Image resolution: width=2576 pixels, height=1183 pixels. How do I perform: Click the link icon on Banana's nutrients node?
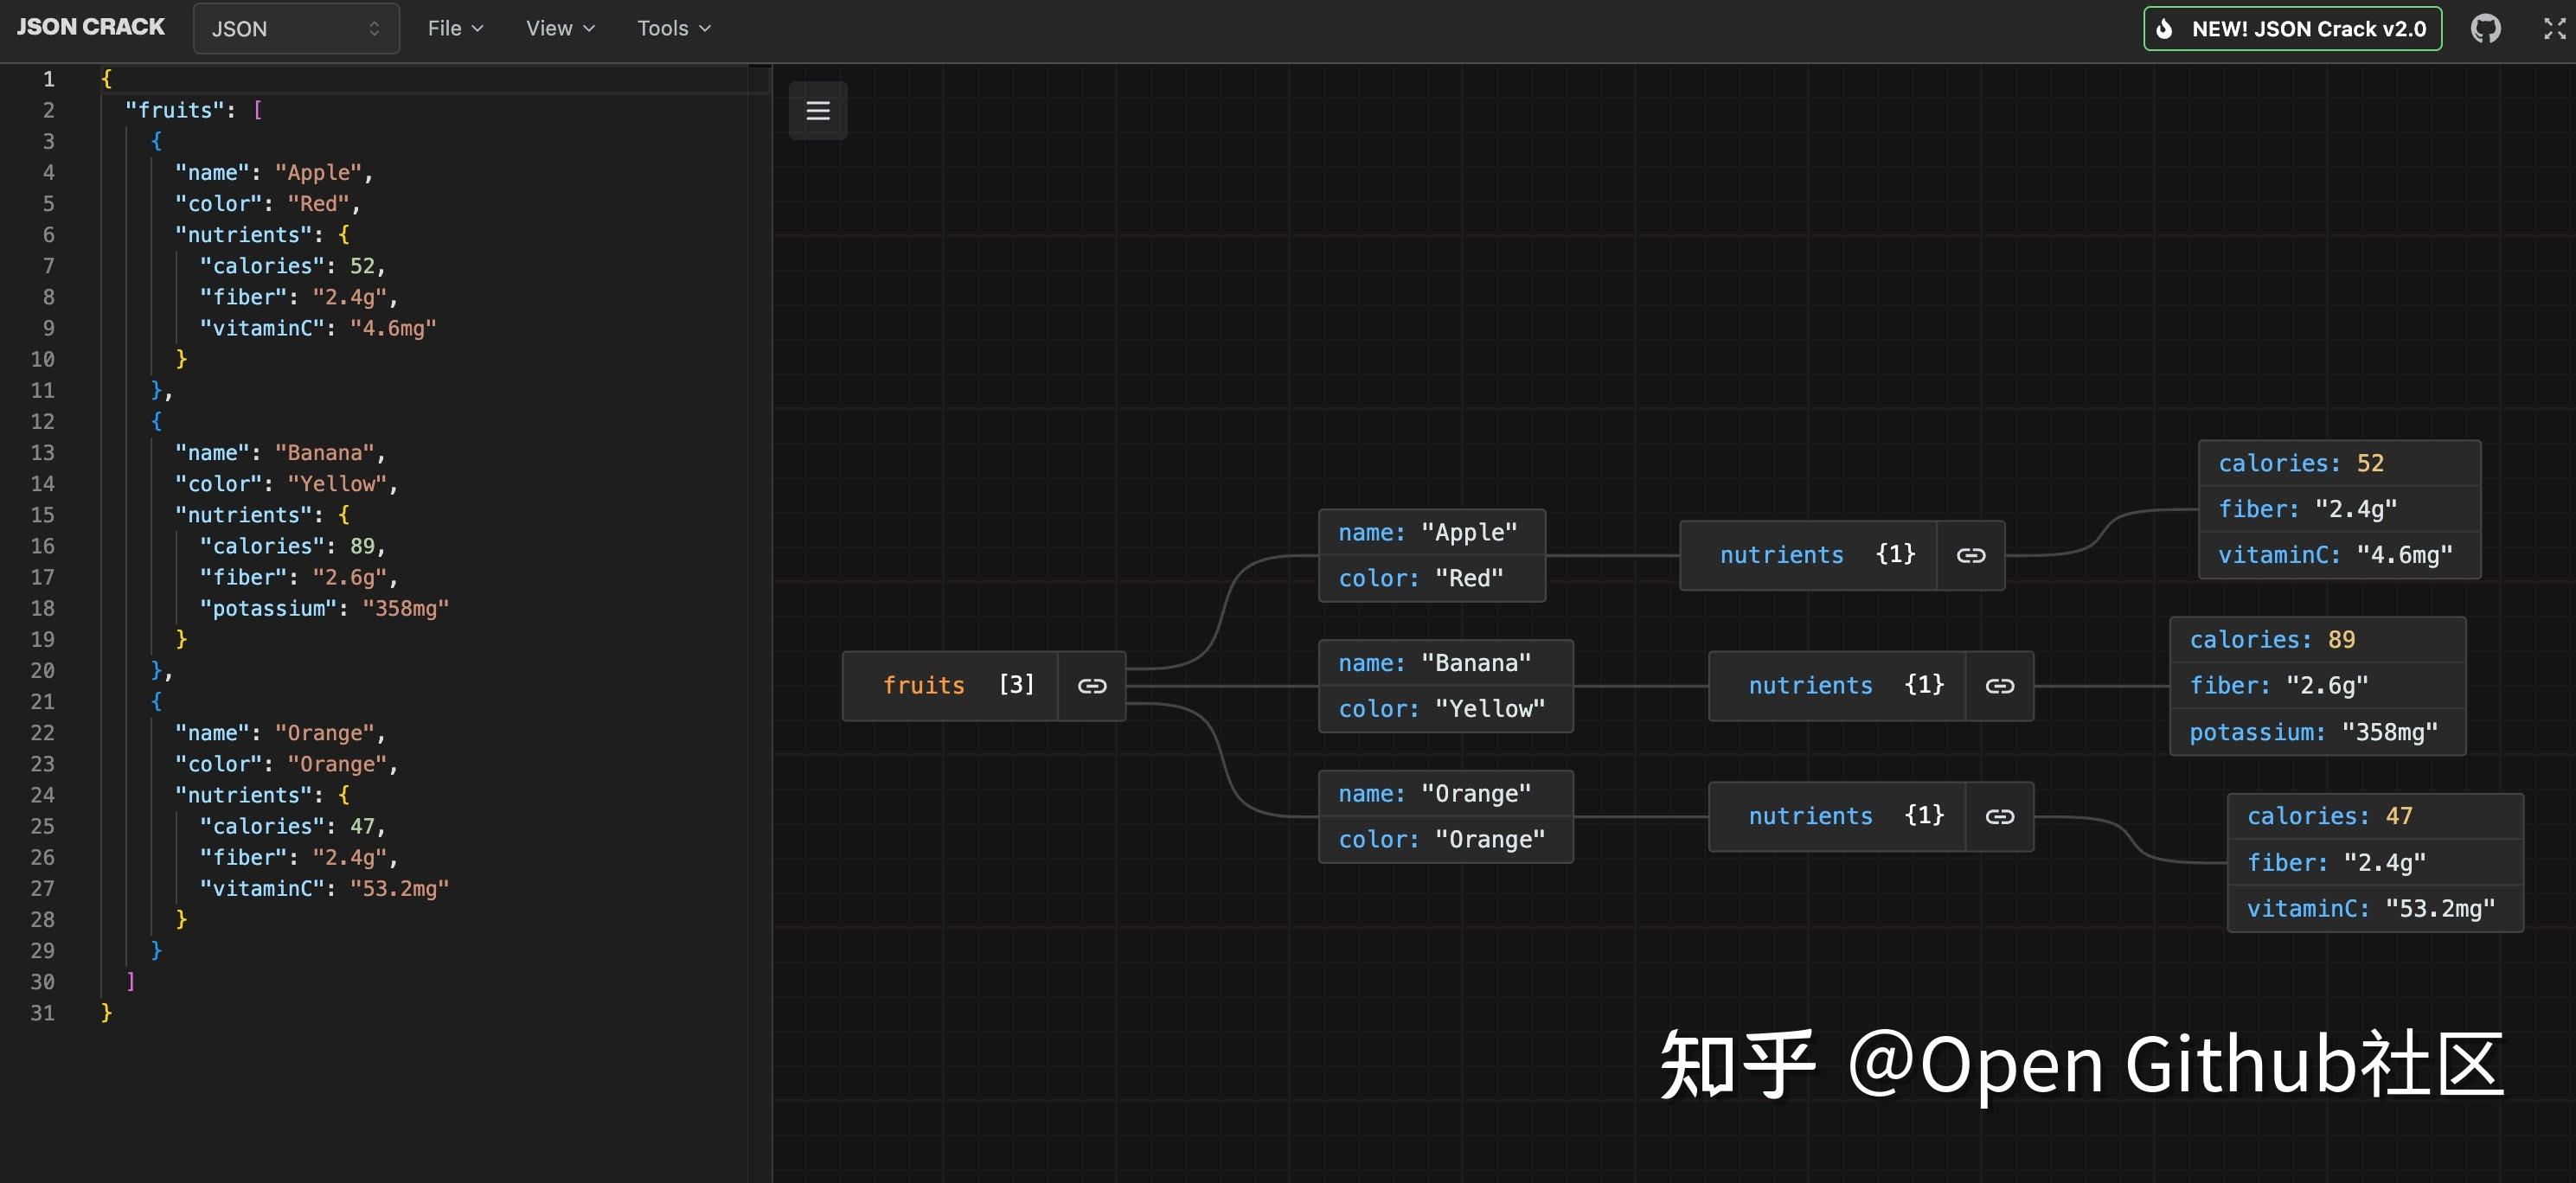[2001, 686]
